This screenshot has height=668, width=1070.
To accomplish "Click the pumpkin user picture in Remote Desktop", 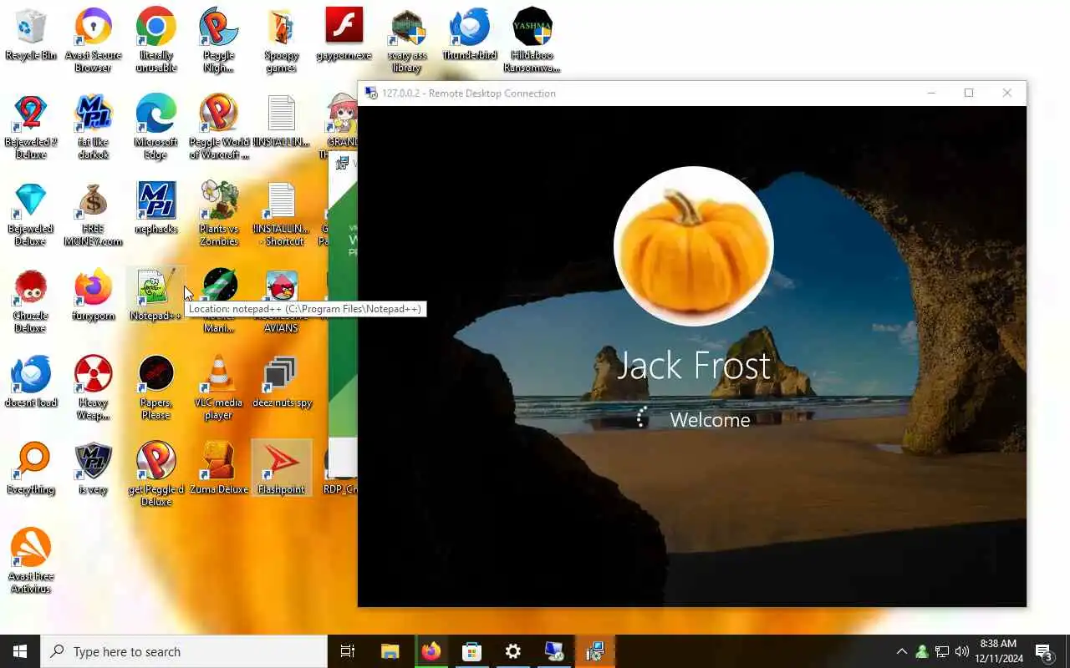I will pos(693,246).
